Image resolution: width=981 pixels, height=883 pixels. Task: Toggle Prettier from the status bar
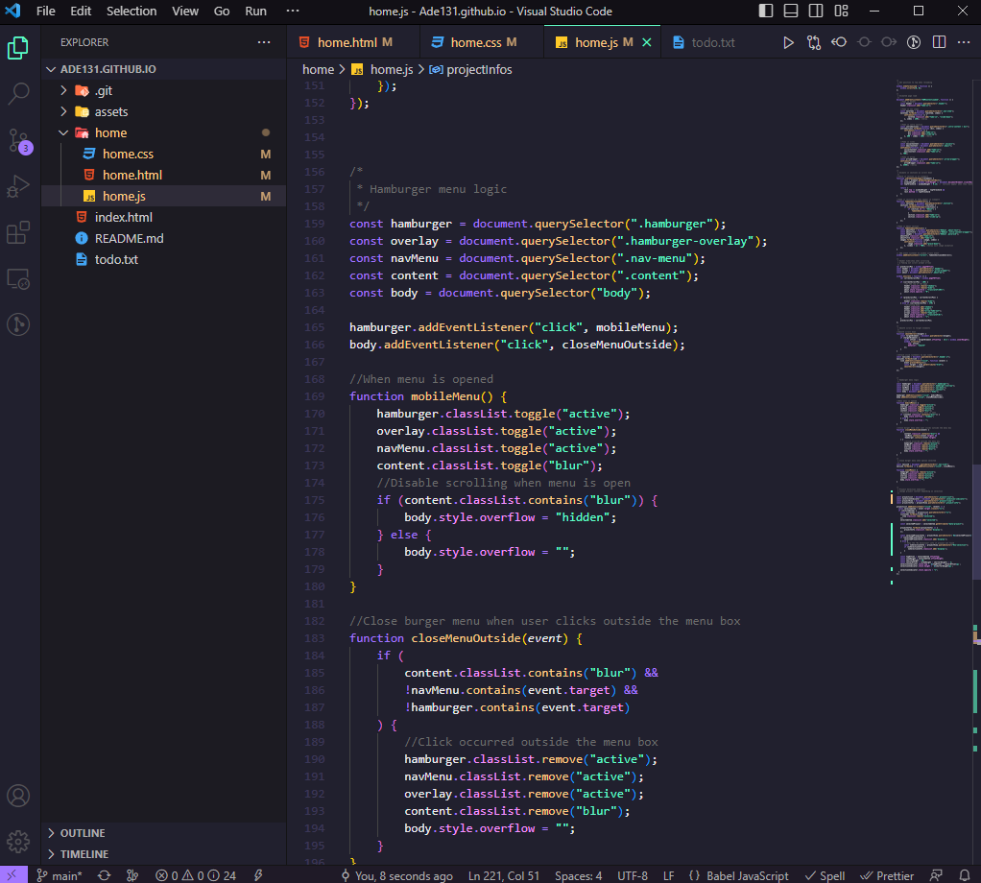[886, 875]
